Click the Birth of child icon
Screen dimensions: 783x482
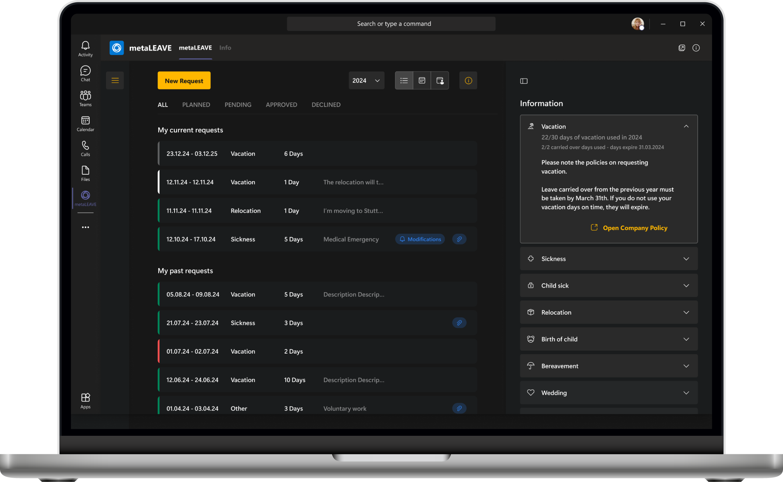pyautogui.click(x=531, y=339)
